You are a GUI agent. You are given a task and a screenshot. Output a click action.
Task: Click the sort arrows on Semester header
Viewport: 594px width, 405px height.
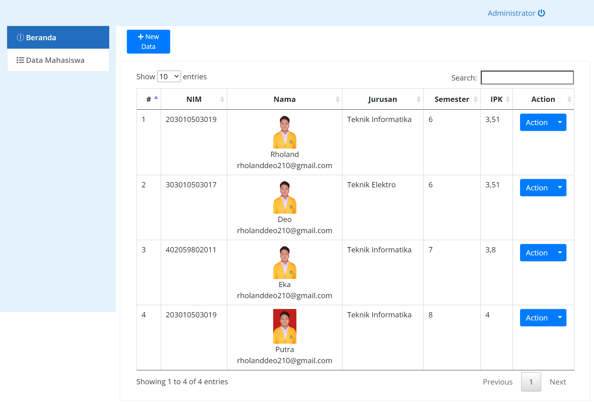(x=476, y=99)
